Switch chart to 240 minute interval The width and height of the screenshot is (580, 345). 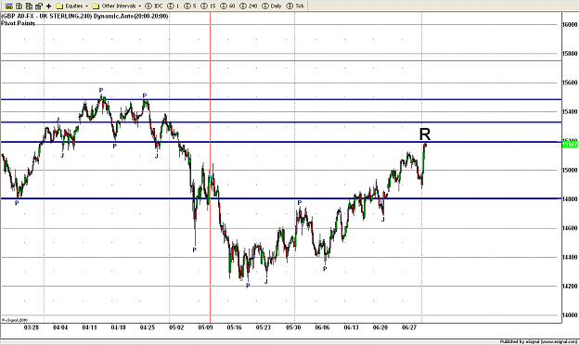pyautogui.click(x=249, y=6)
